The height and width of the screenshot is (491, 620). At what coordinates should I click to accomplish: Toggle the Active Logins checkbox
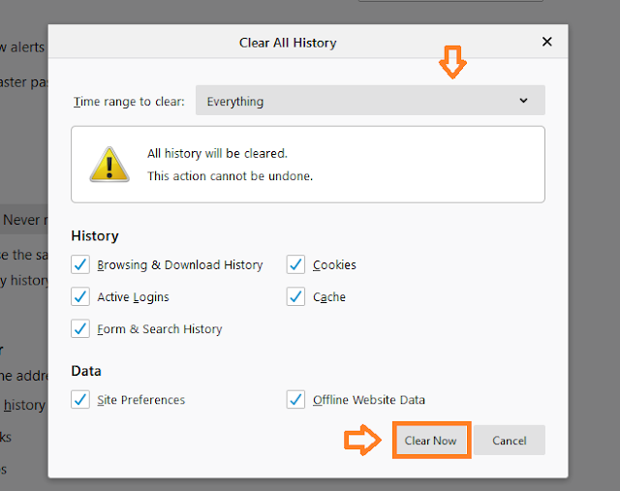coord(80,296)
